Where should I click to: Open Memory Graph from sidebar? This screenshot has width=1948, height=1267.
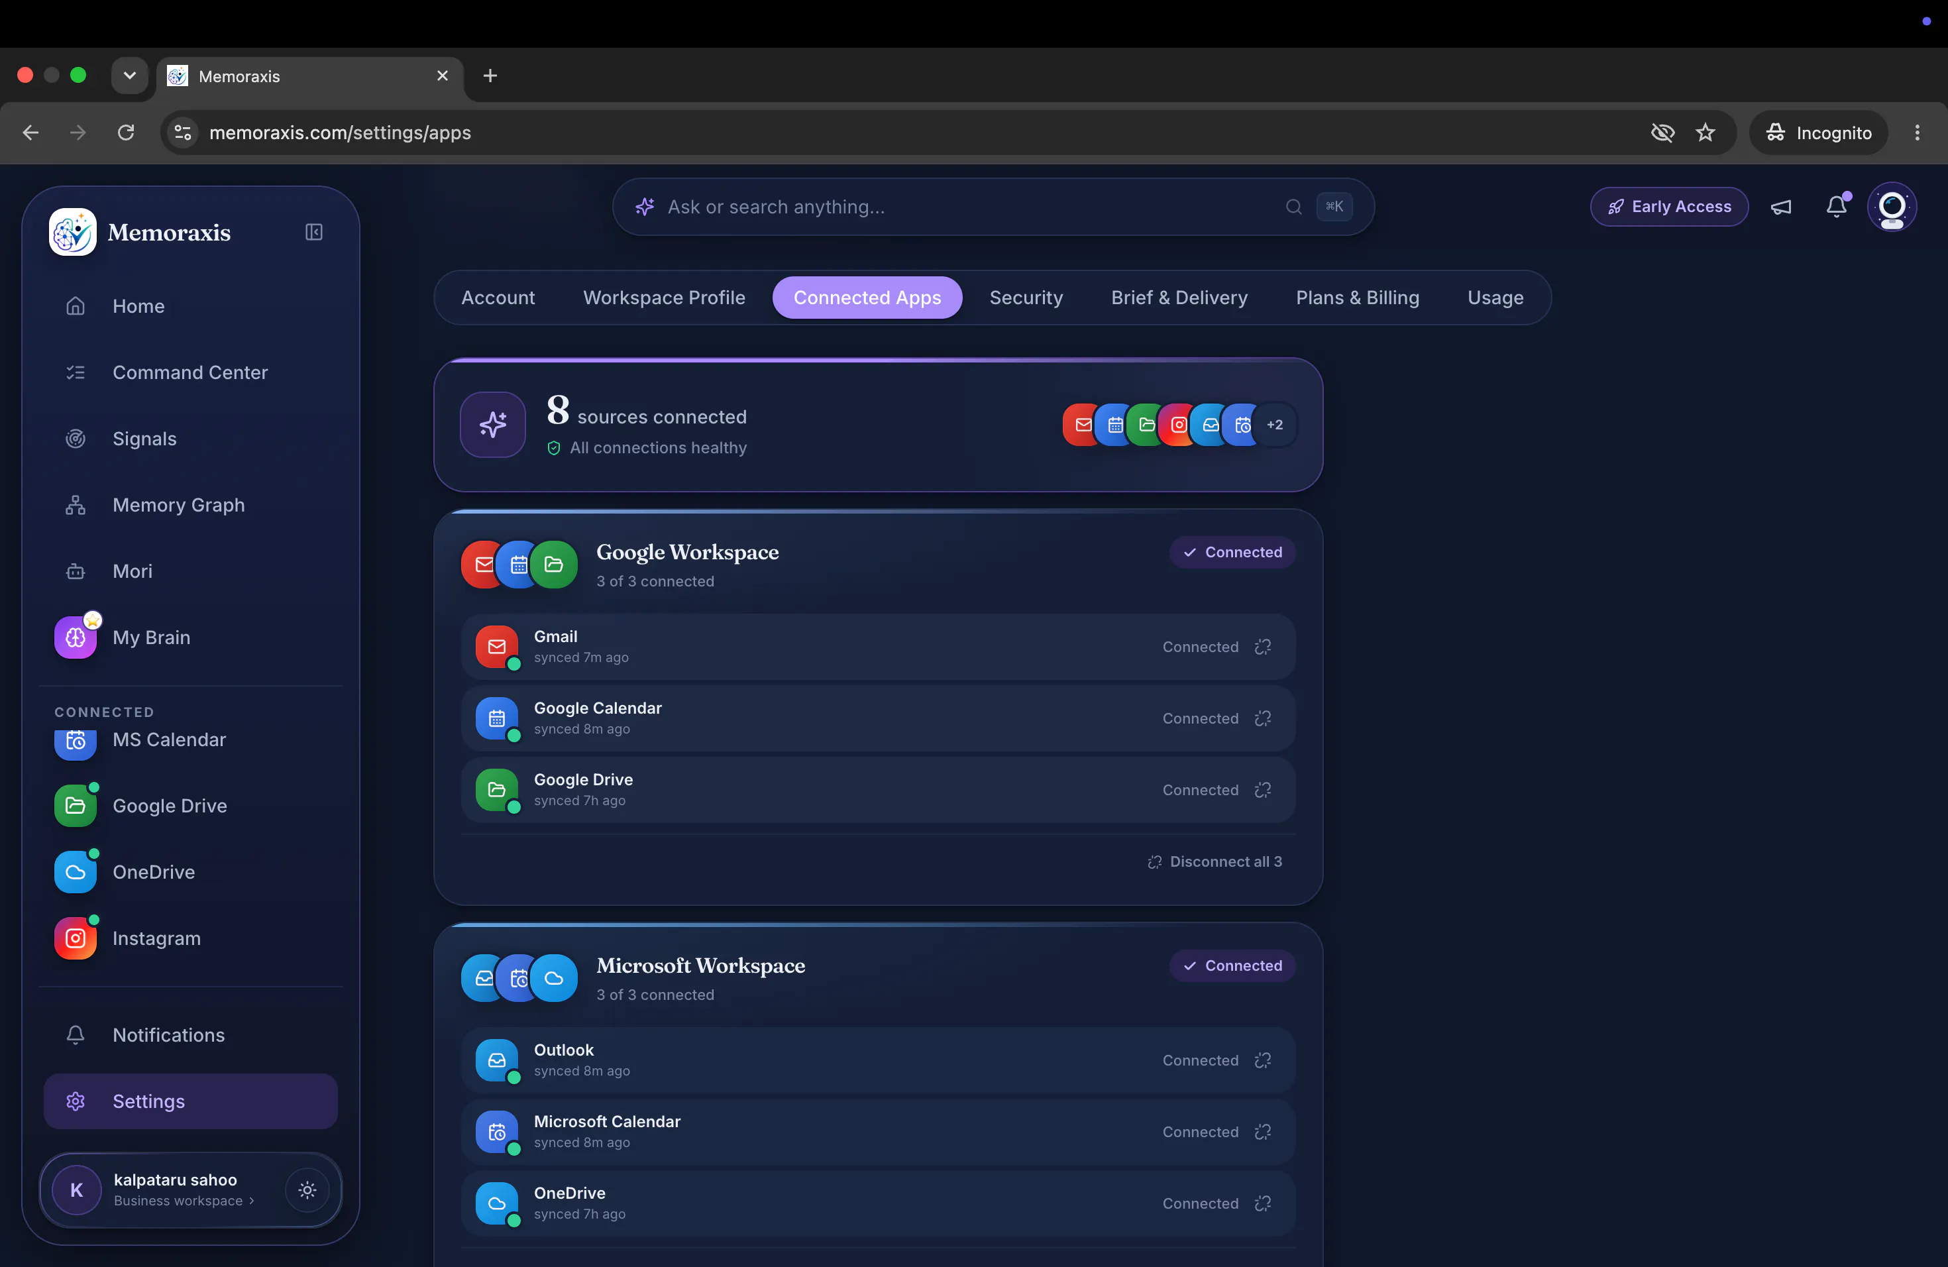point(191,505)
